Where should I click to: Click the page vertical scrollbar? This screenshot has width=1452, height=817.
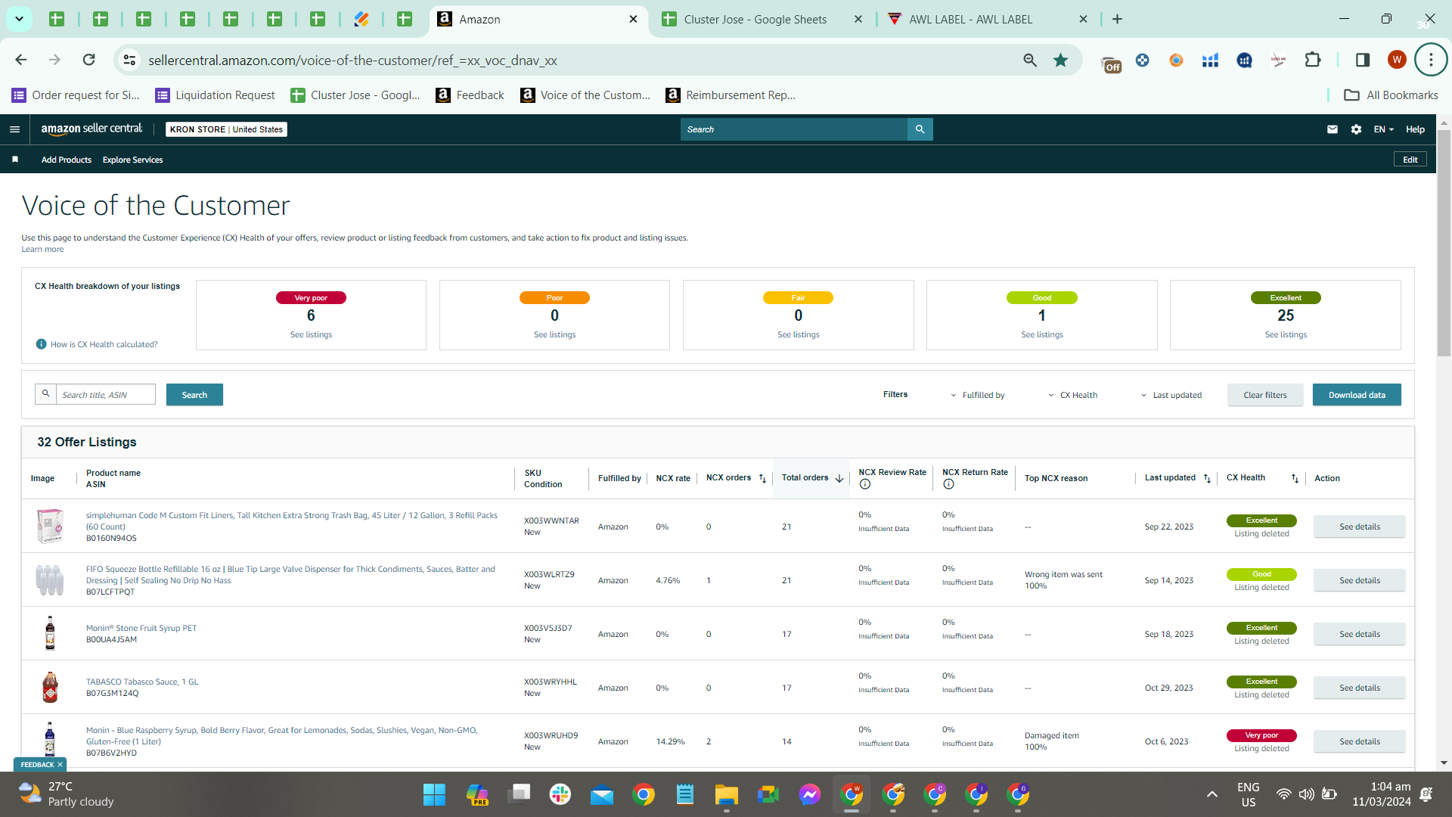click(1444, 242)
